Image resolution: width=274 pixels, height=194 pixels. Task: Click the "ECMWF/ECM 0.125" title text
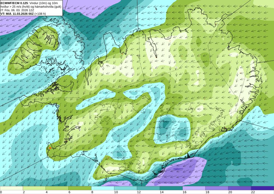14,3
